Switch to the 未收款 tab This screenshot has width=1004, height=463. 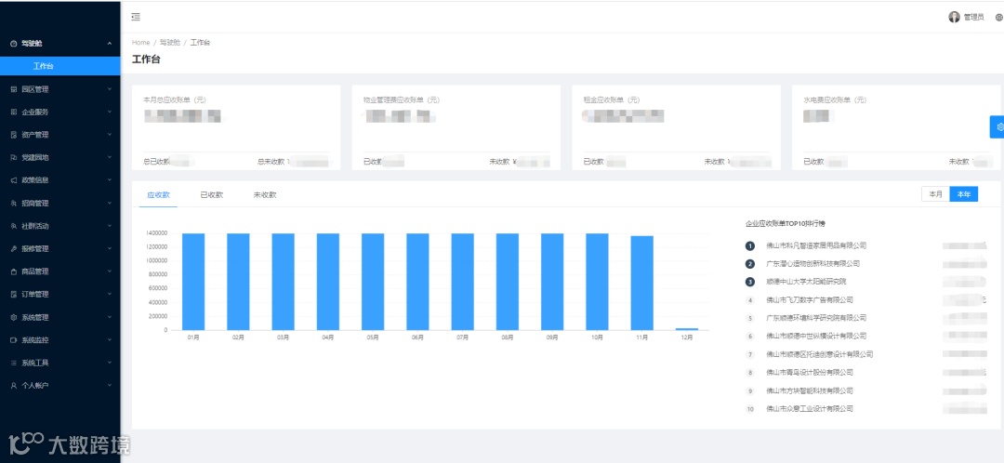(x=264, y=195)
